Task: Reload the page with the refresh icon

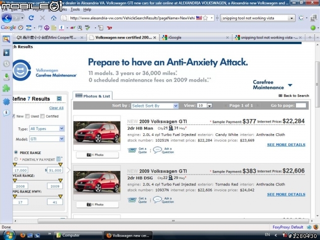Action: [x=31, y=18]
